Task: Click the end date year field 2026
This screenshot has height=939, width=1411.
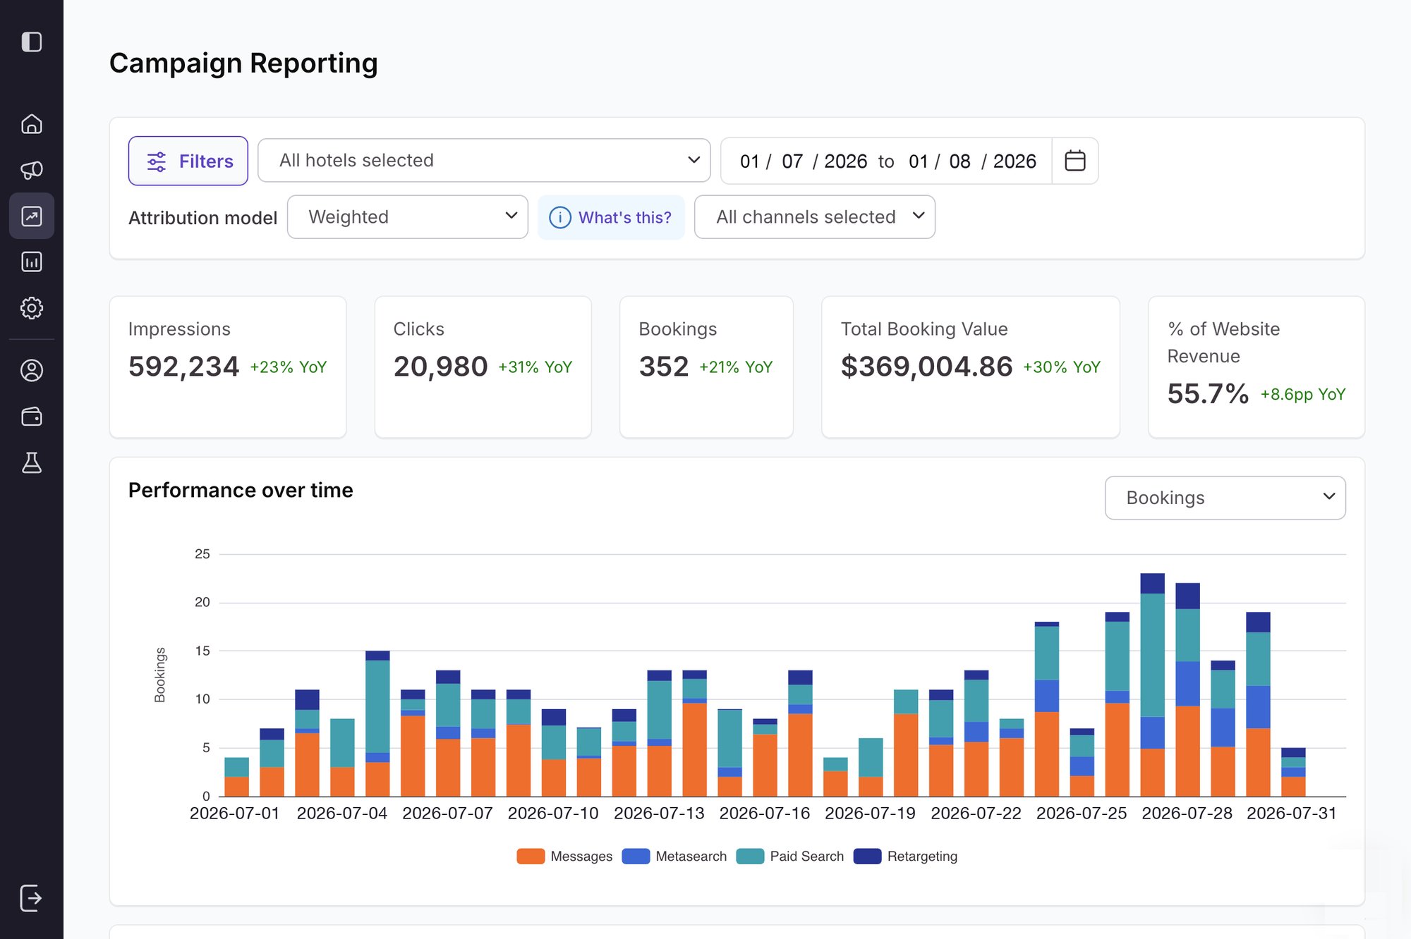Action: [1015, 161]
